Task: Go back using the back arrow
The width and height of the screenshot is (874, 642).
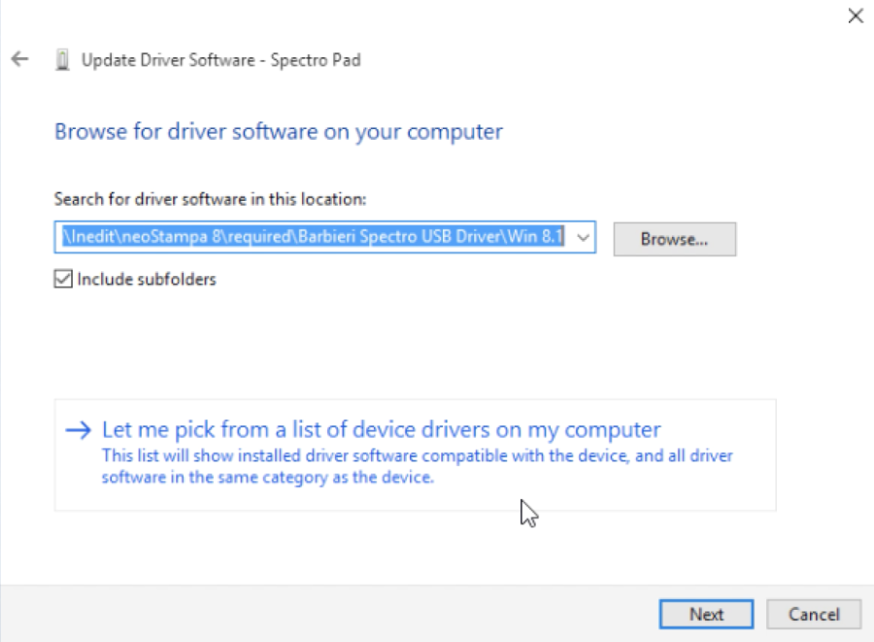Action: click(20, 58)
